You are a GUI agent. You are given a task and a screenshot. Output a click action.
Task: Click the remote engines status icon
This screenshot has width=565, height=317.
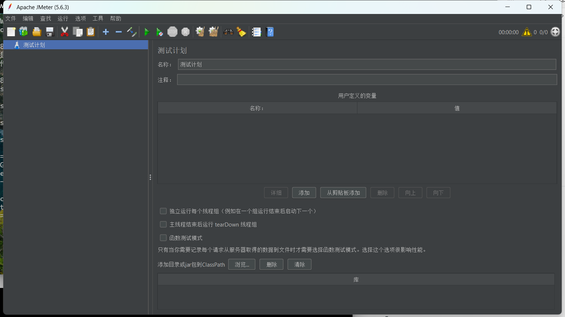pos(555,32)
